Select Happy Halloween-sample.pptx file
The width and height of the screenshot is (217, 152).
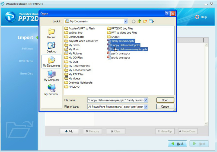tap(127, 49)
